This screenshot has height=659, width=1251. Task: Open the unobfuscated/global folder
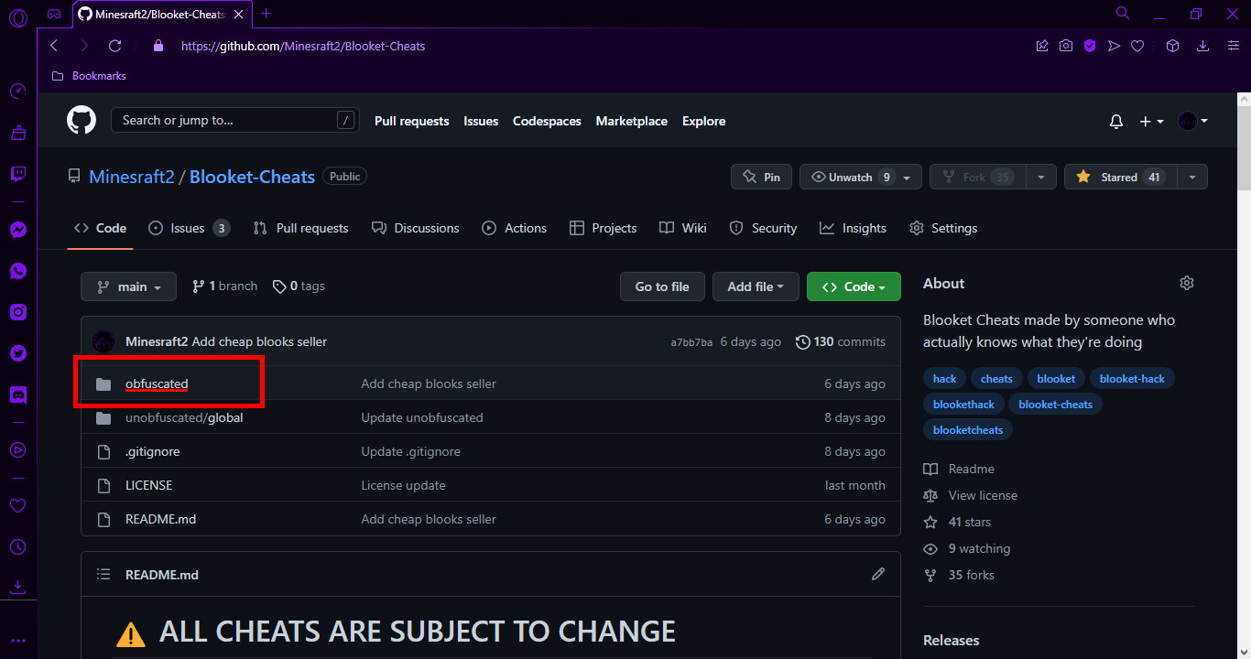(185, 417)
